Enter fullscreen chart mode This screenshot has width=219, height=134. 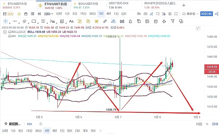[176, 14]
